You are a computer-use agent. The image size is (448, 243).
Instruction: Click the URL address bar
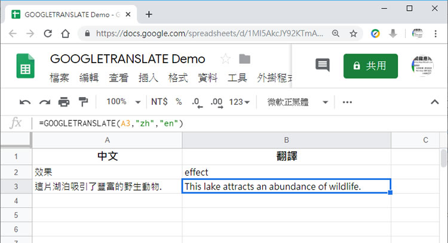[x=210, y=33]
